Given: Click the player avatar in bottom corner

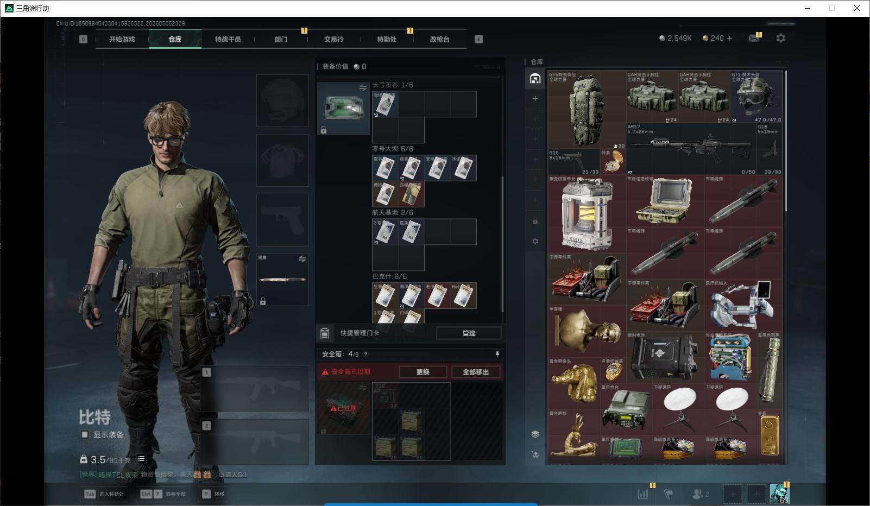Looking at the screenshot, I should [x=779, y=494].
